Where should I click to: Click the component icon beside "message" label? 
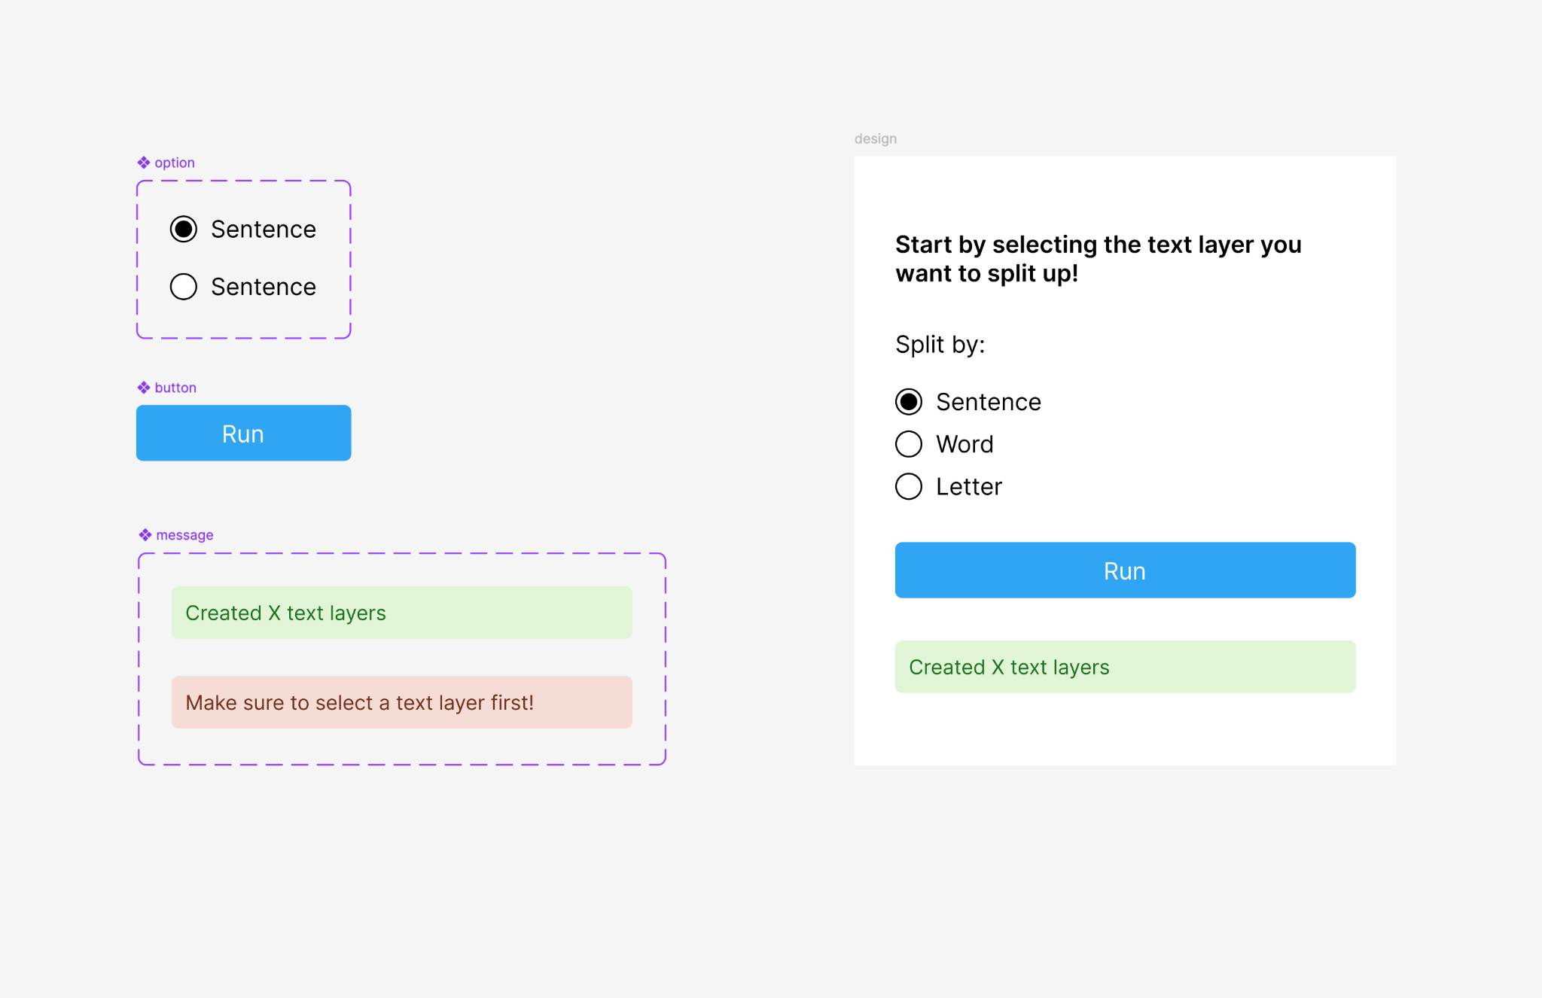[145, 535]
